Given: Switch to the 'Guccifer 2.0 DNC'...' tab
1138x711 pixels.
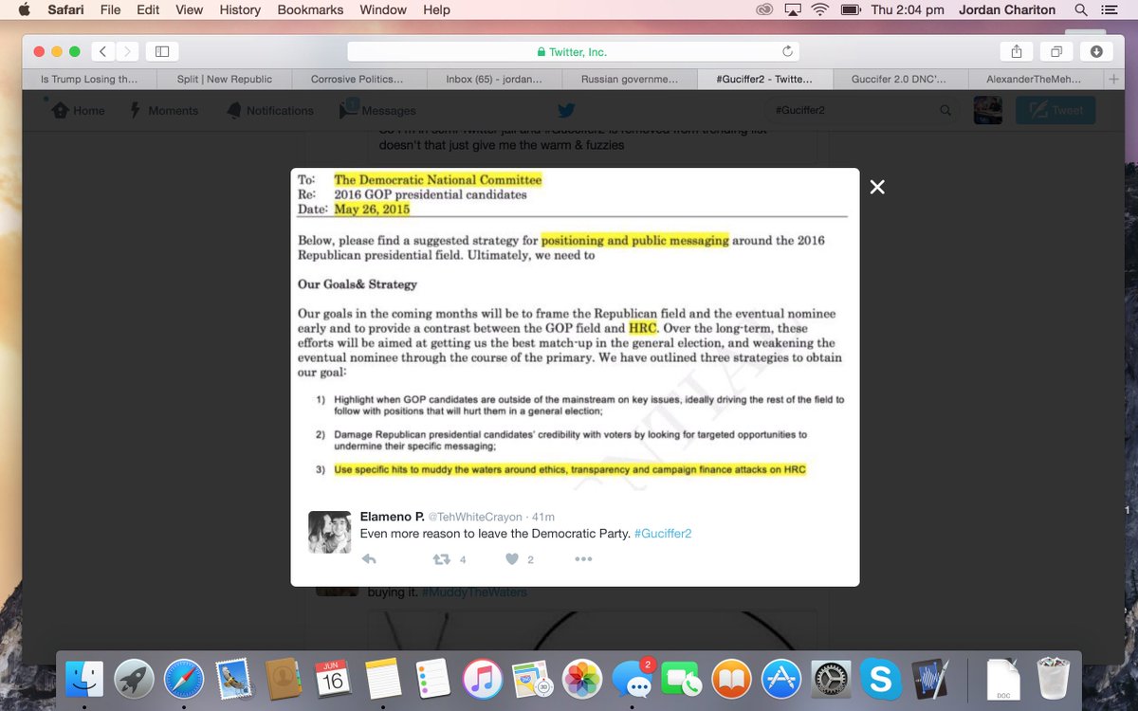Looking at the screenshot, I should [x=899, y=80].
